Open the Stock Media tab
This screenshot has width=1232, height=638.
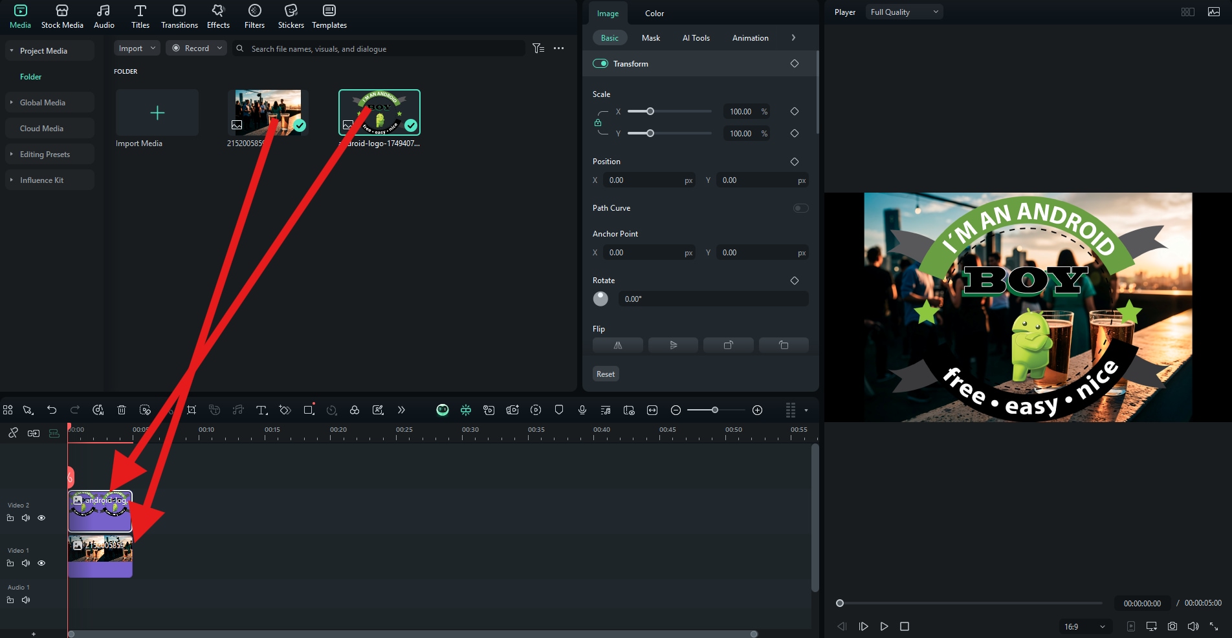click(62, 17)
